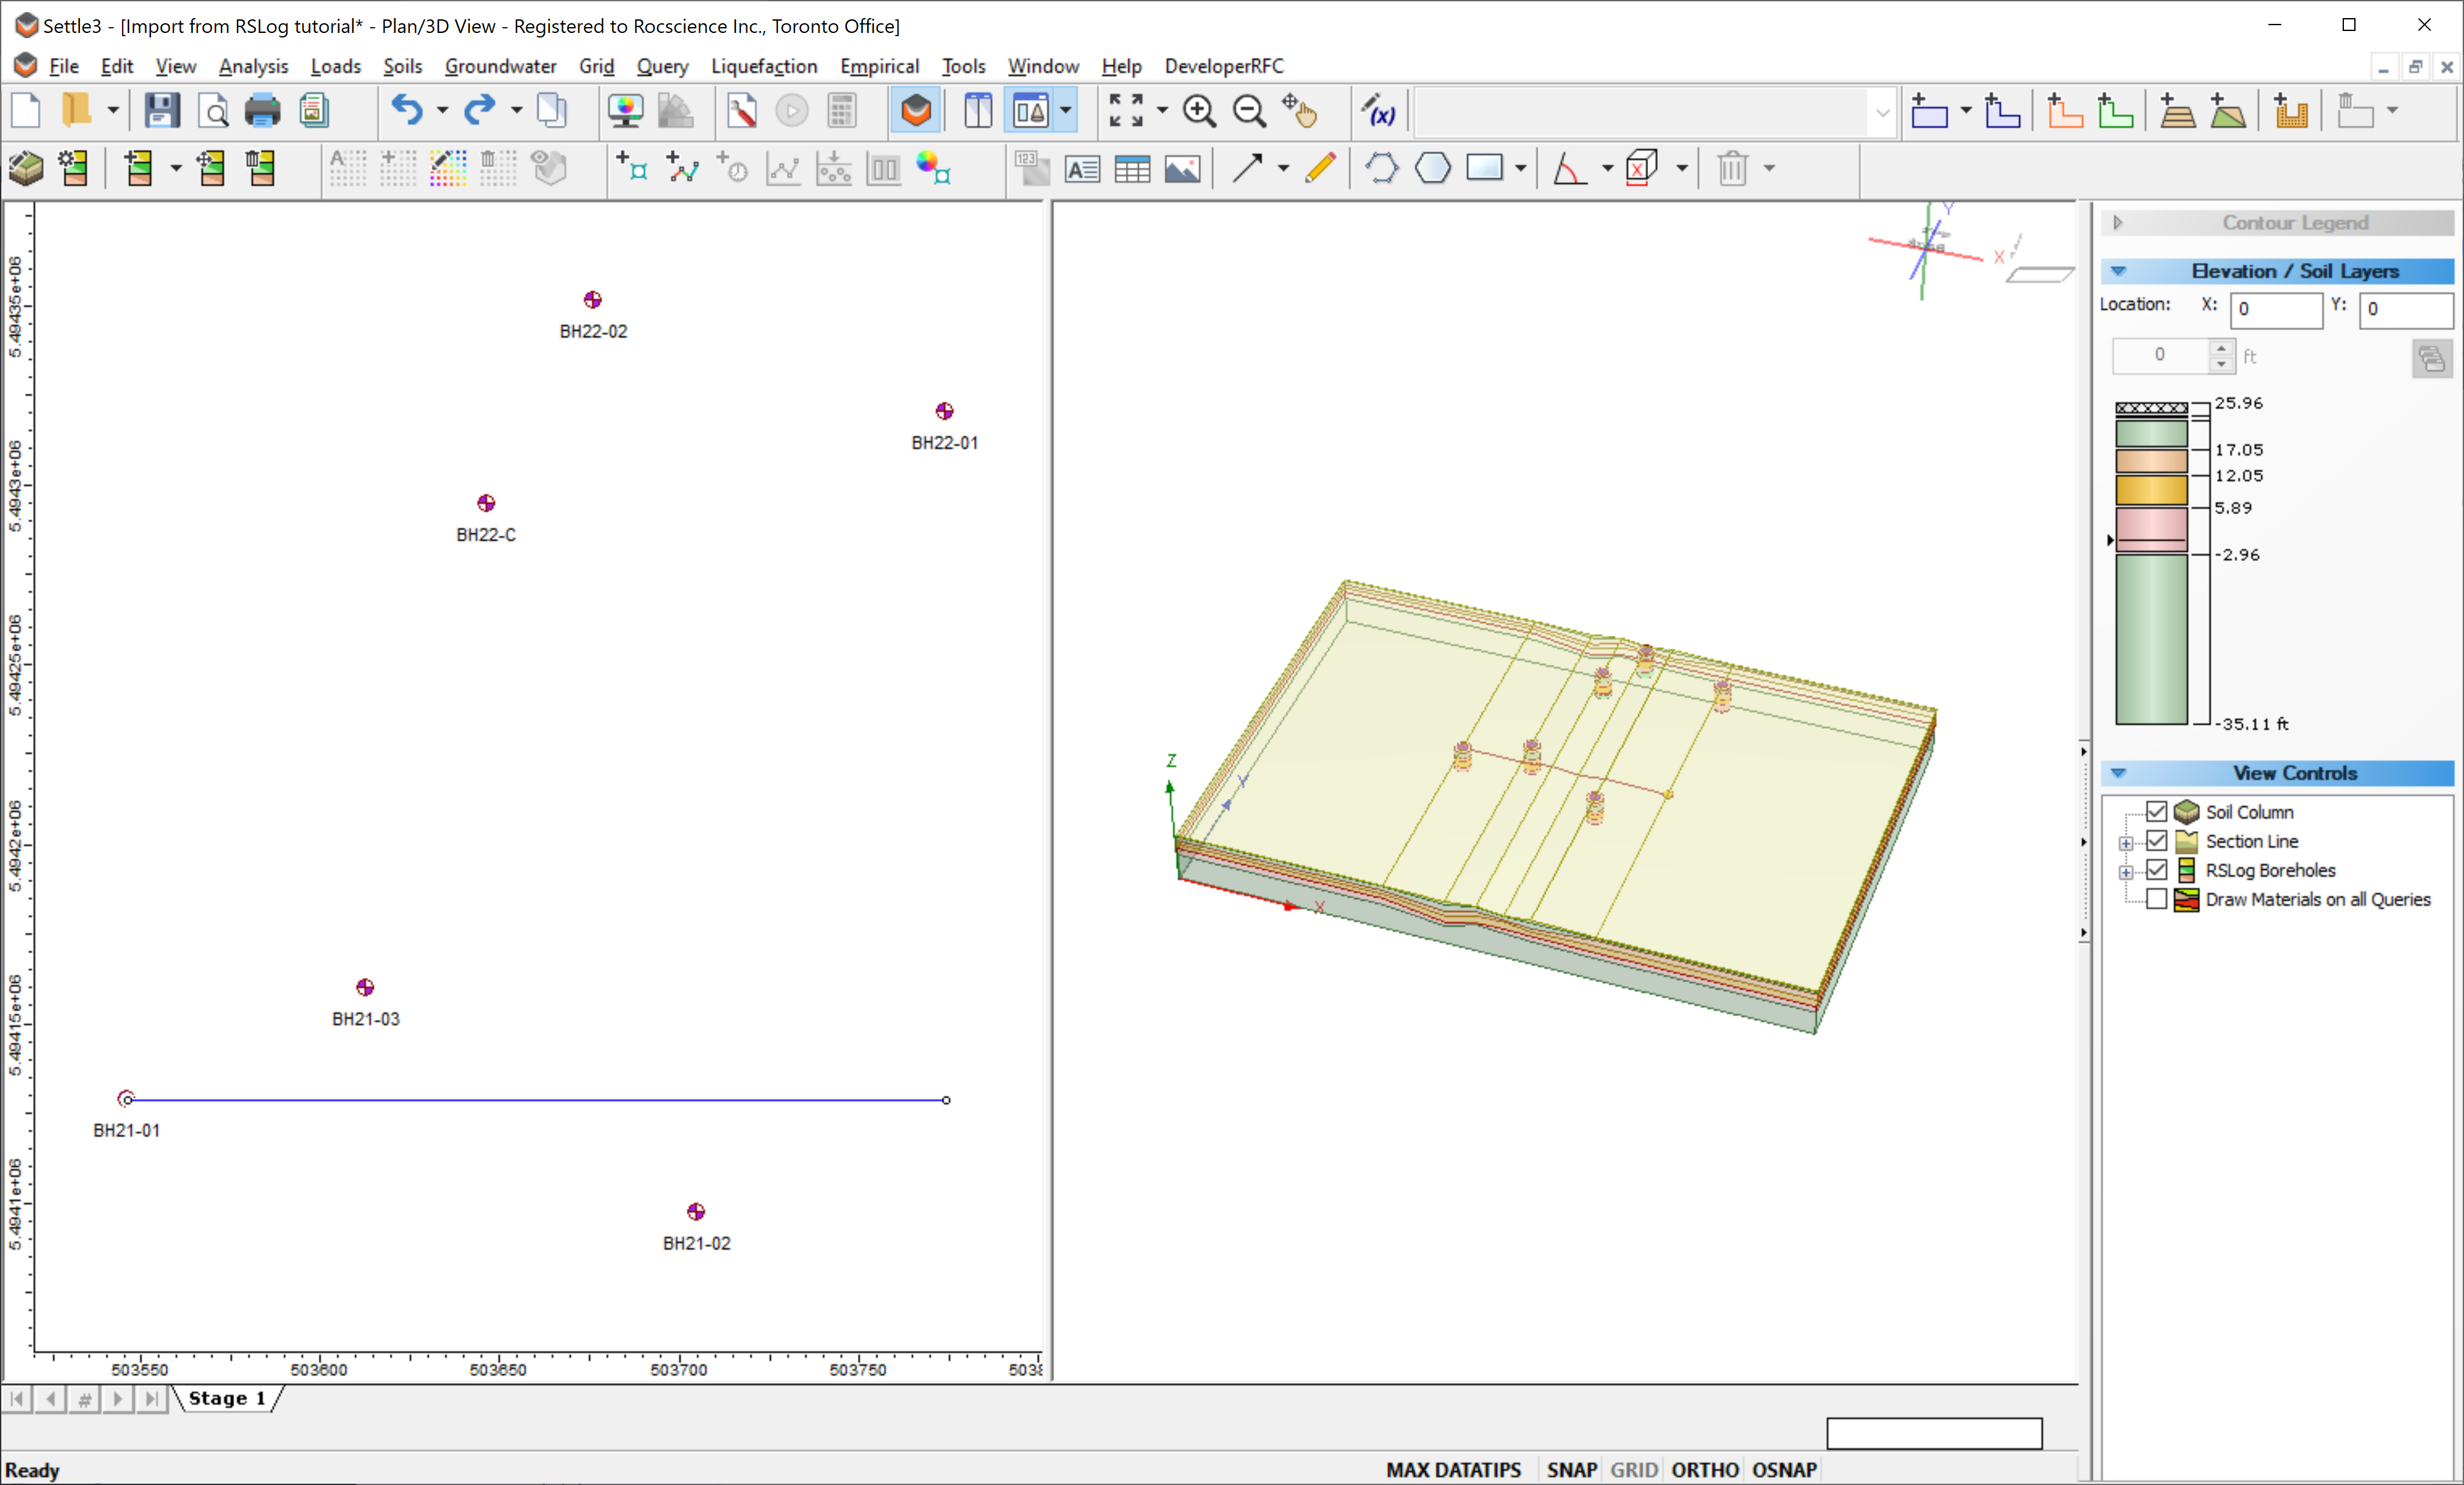Enable Draw Materials on all Queries
The width and height of the screenshot is (2464, 1485).
(x=2157, y=898)
